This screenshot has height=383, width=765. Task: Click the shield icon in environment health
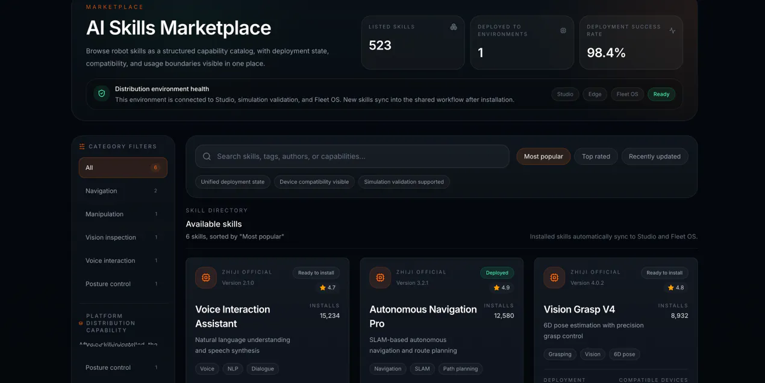(x=102, y=94)
